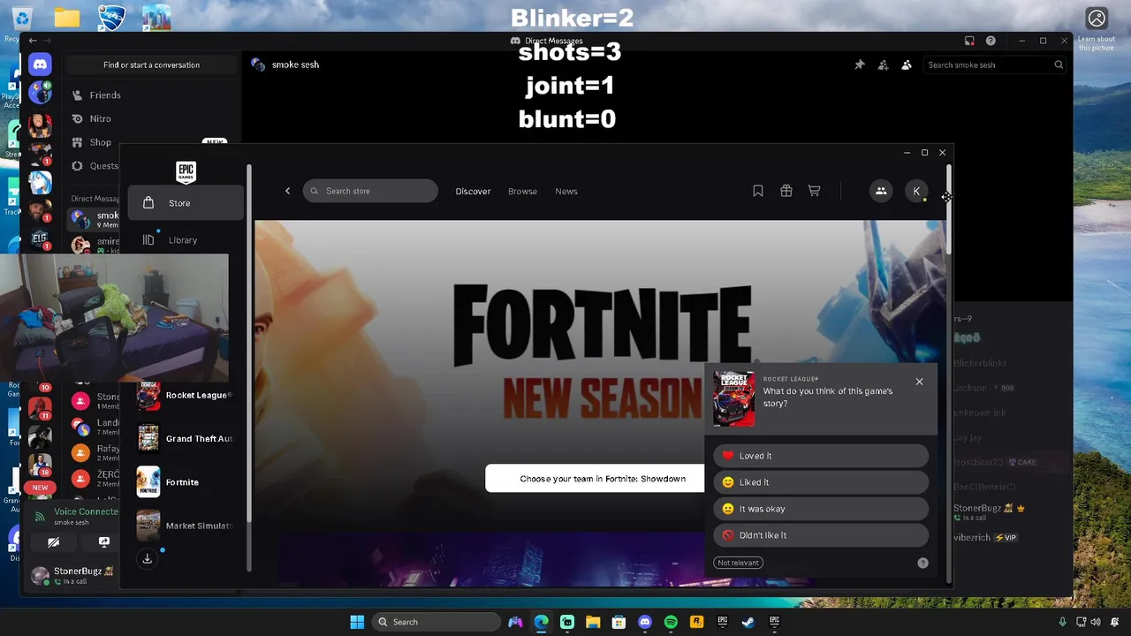Viewport: 1131px width, 636px height.
Task: Switch to the Browse tab
Action: 522,191
